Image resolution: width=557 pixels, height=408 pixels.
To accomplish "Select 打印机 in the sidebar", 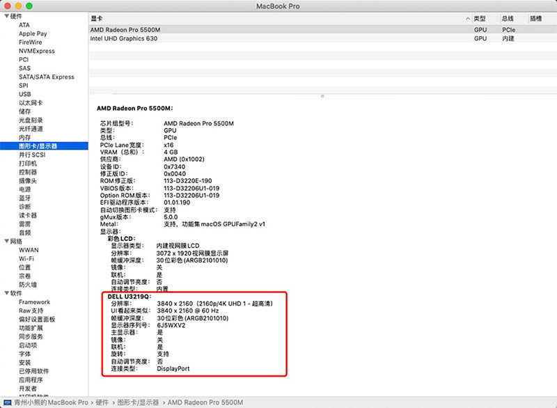I will (28, 164).
